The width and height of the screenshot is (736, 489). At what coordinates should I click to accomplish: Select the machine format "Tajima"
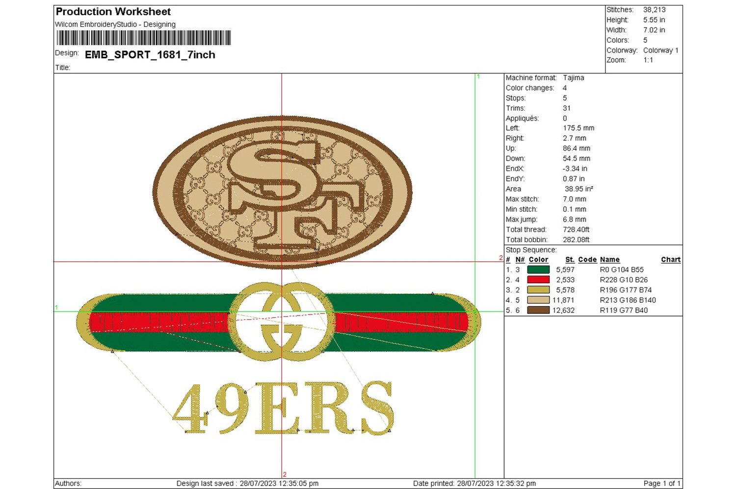coord(574,78)
